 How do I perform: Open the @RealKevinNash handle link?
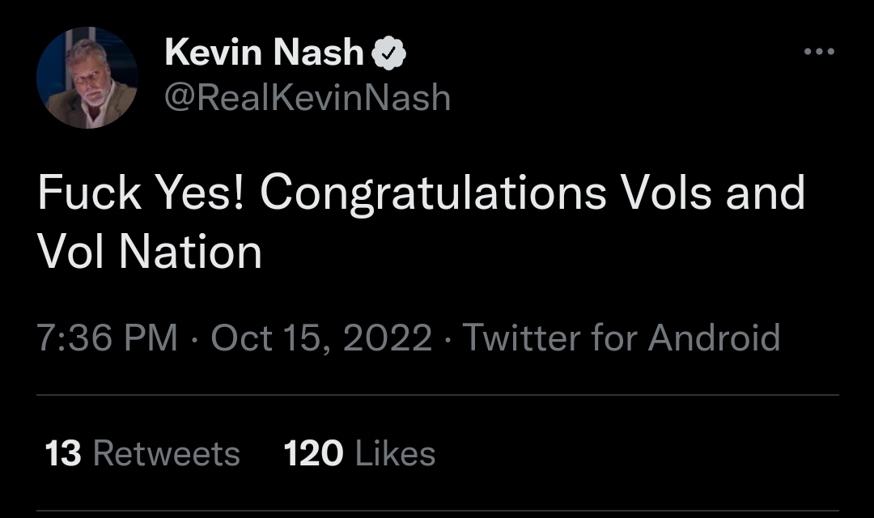pos(308,98)
